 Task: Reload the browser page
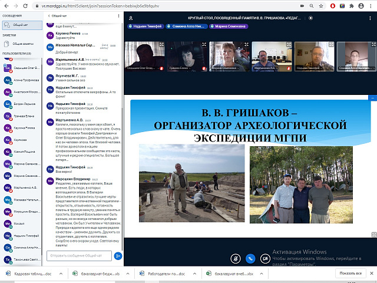(x=25, y=6)
